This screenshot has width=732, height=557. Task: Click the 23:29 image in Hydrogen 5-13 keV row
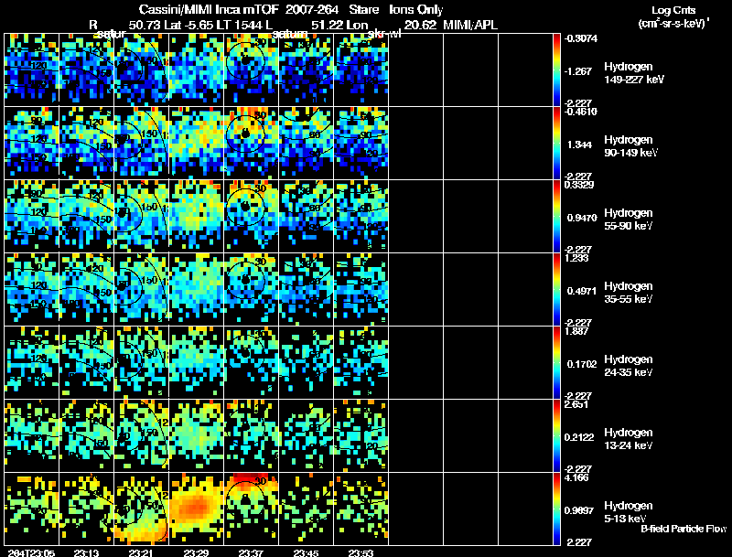pos(196,509)
